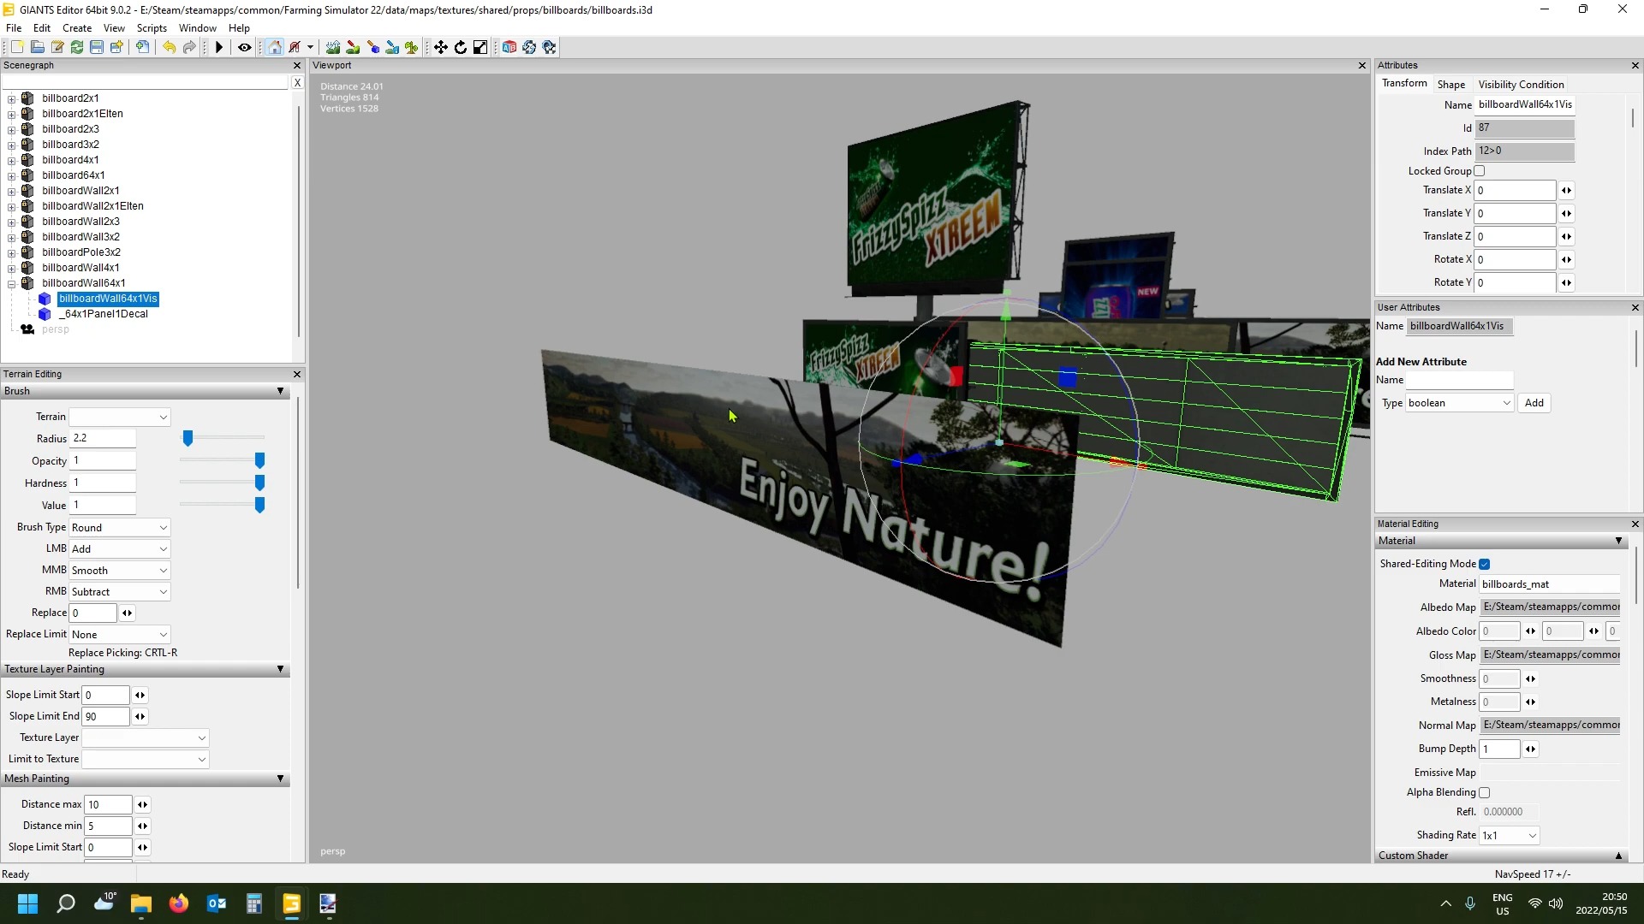Enable the Alpha Blending checkbox
This screenshot has width=1644, height=924.
(x=1485, y=792)
